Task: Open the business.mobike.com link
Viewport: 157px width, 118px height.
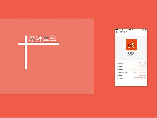Action: 140,77
